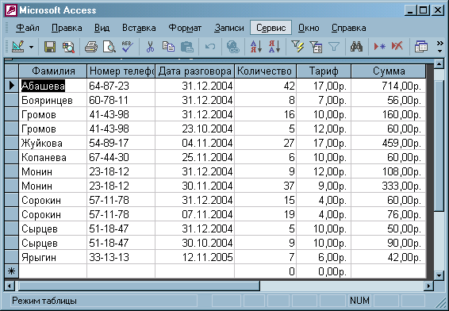Click the New Record icon

(x=379, y=46)
